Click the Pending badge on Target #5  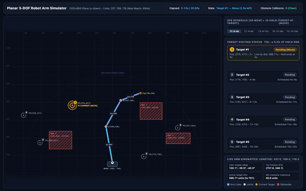(290, 142)
